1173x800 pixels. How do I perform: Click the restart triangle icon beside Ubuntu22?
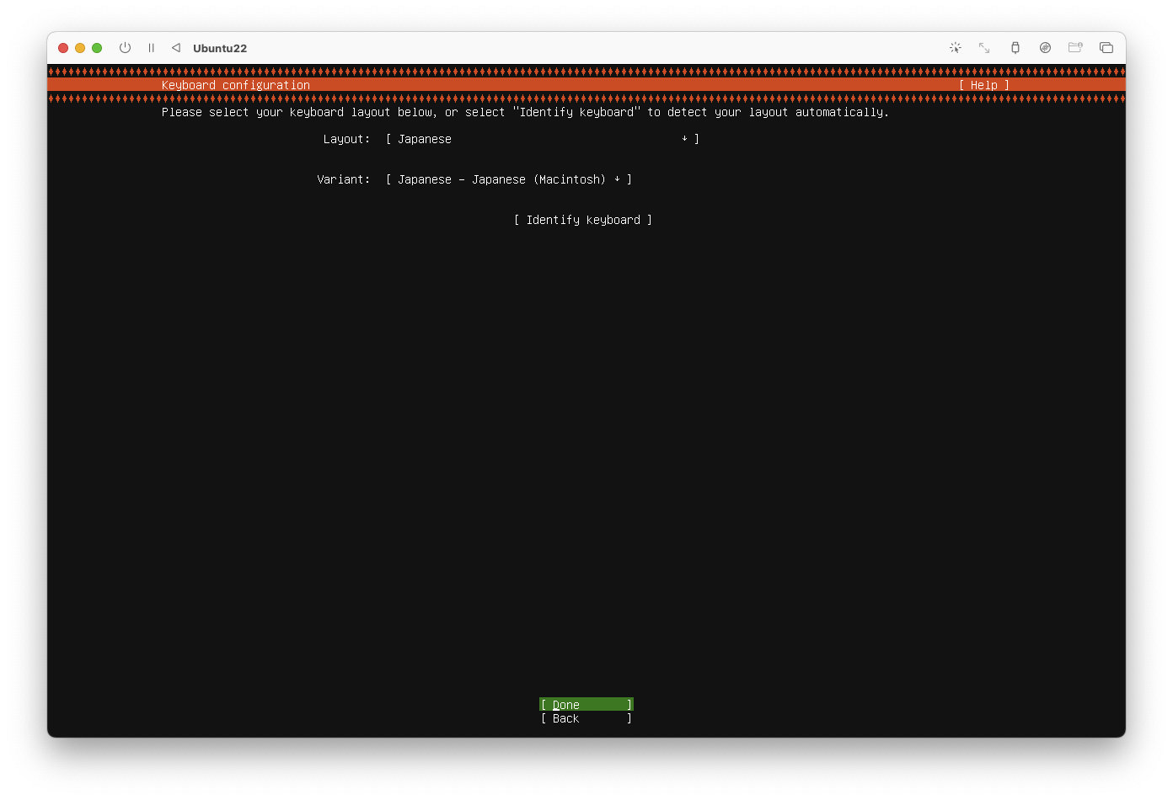tap(176, 48)
